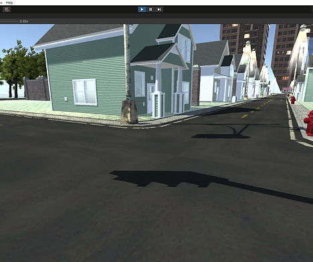Click the version control icon in the toolbar
Viewport: 313px width, 262px height.
7,9
